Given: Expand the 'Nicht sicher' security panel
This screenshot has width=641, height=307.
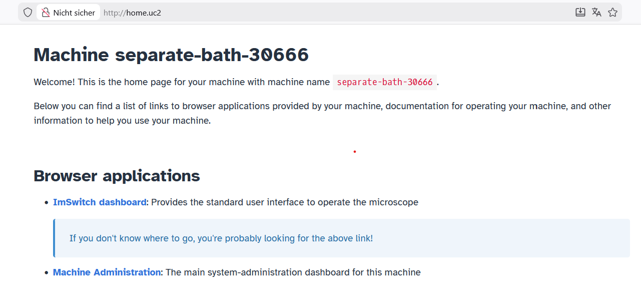Looking at the screenshot, I should click(x=69, y=12).
